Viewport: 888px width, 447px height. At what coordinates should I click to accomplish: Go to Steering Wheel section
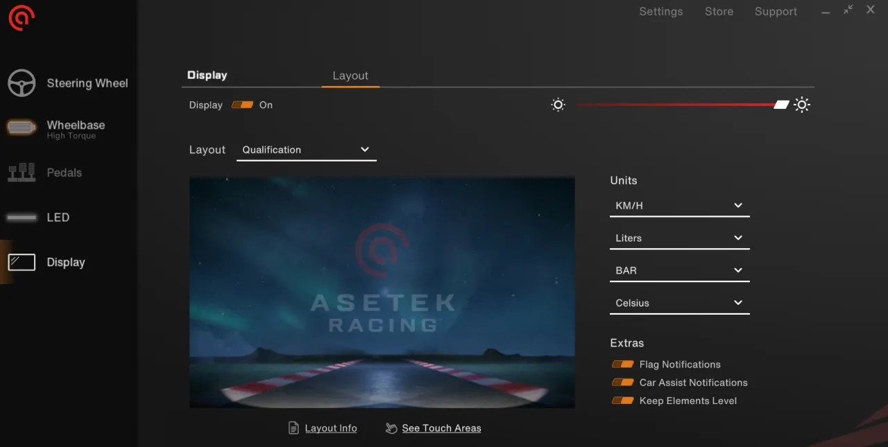(x=69, y=83)
